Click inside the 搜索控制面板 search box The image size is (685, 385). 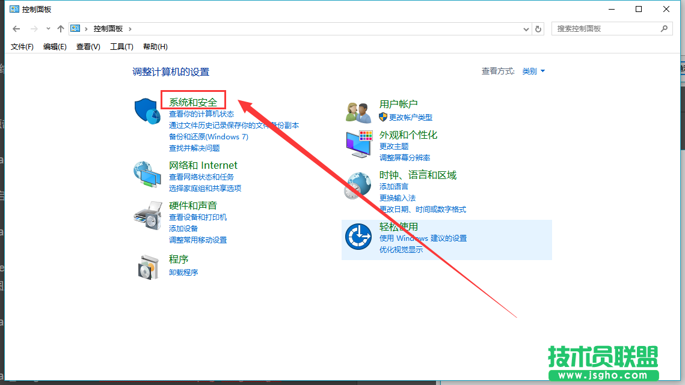(607, 28)
